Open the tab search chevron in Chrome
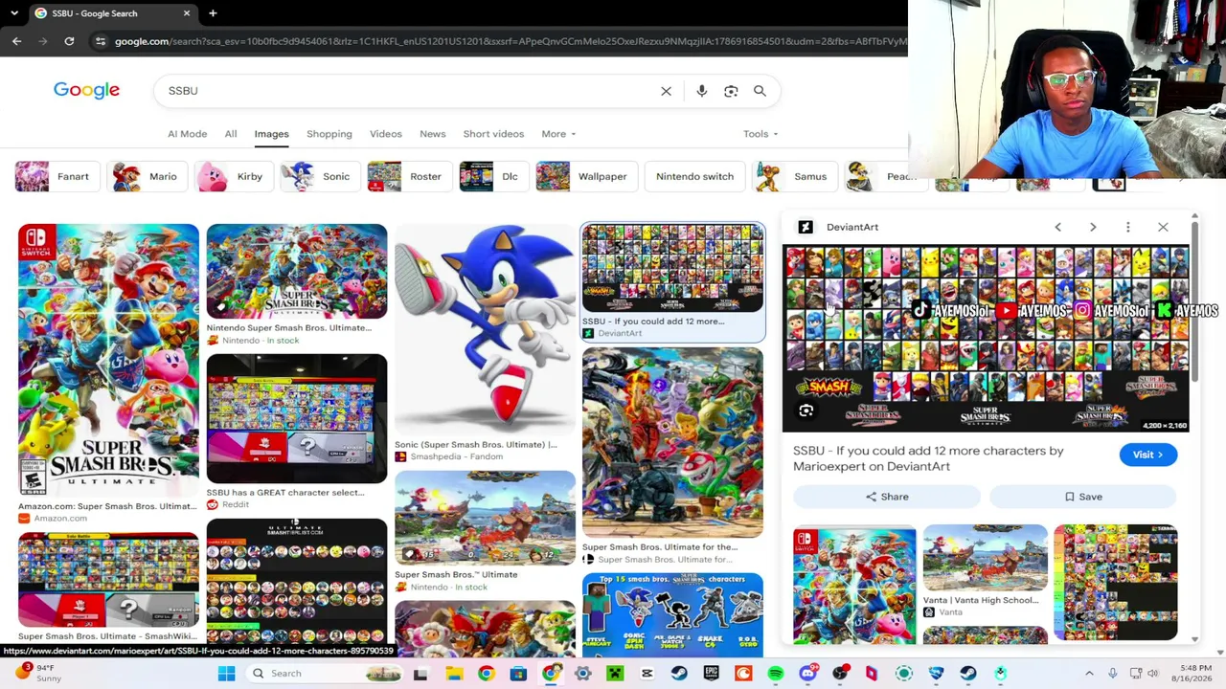 click(14, 13)
